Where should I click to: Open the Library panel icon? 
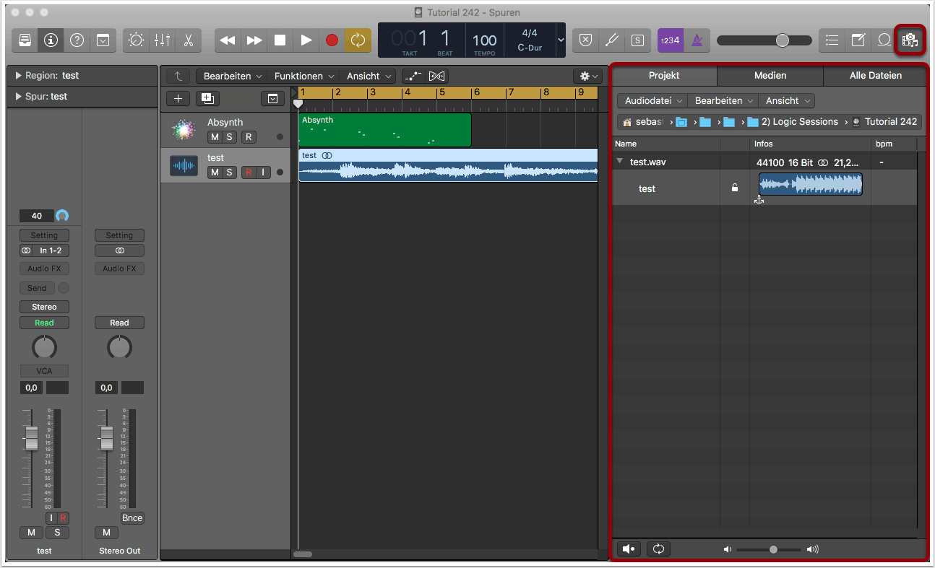tap(25, 40)
